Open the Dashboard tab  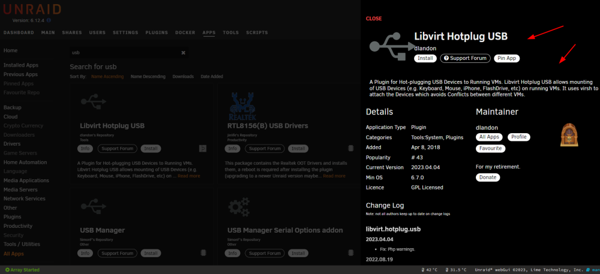click(19, 32)
